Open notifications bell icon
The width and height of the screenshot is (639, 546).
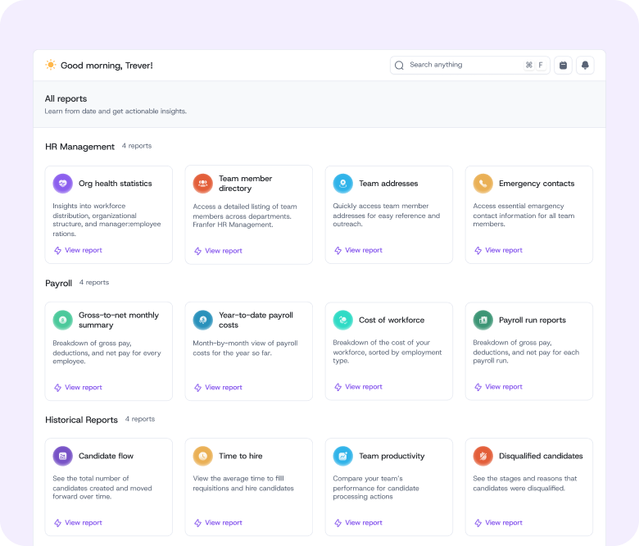585,66
